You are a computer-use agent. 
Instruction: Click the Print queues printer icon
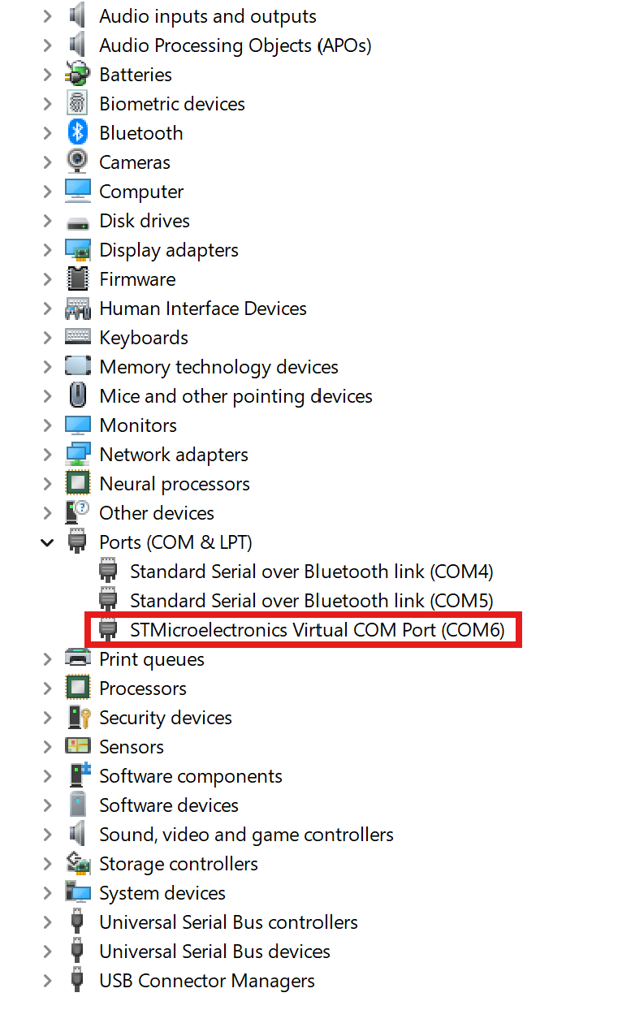78,659
